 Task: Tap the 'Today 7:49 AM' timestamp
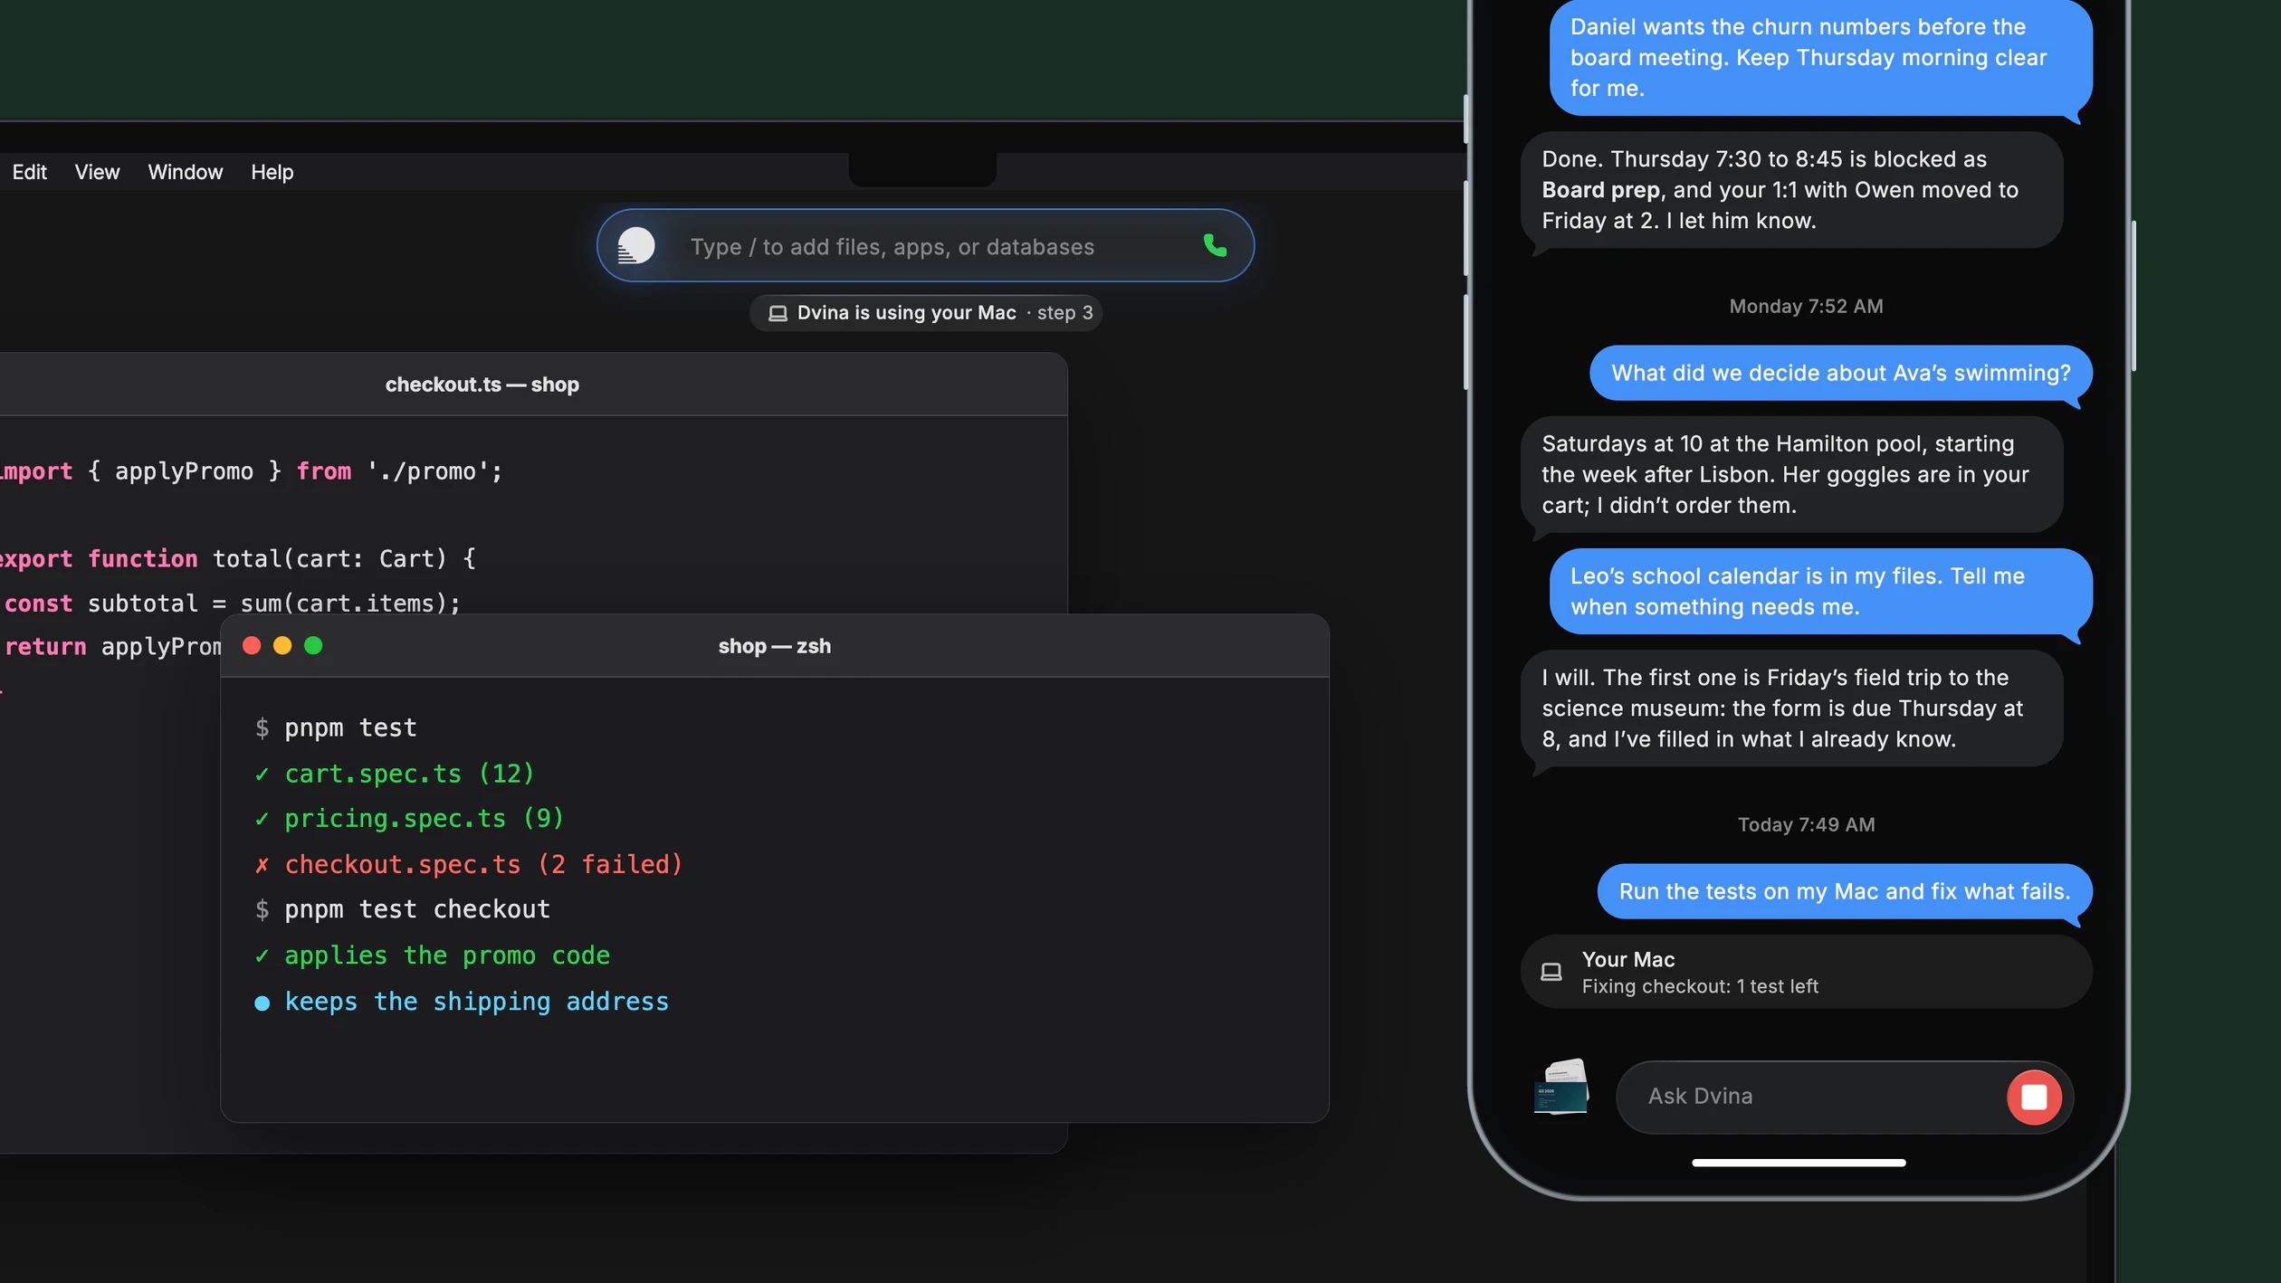pyautogui.click(x=1806, y=825)
